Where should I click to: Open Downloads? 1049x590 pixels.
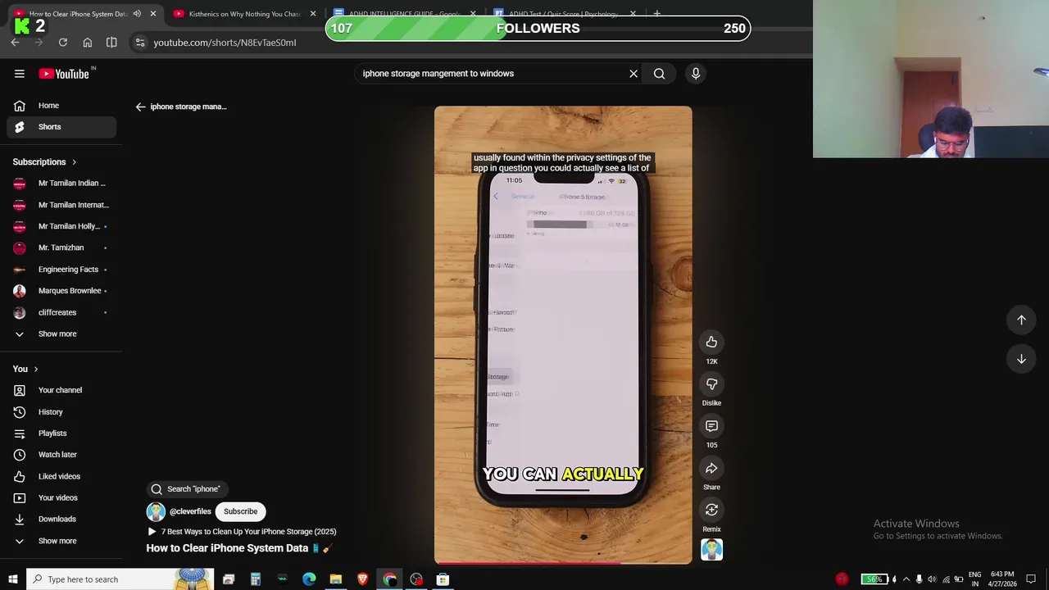pos(61,519)
